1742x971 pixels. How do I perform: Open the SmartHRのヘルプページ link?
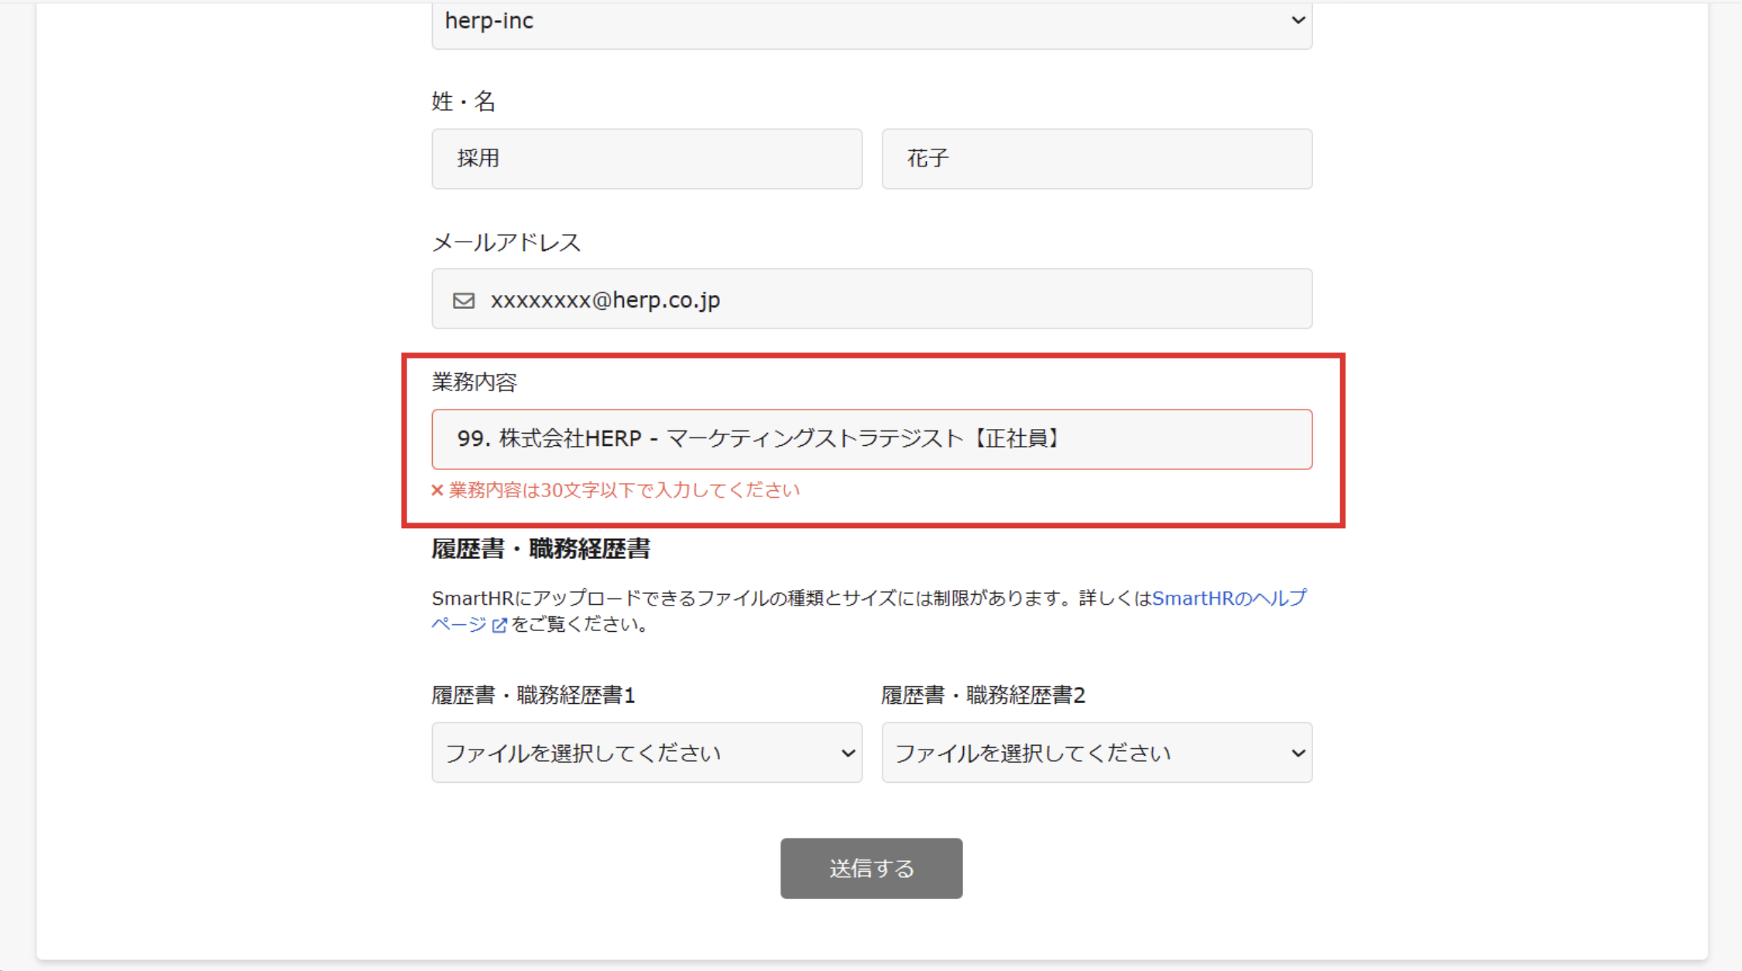(x=1228, y=599)
